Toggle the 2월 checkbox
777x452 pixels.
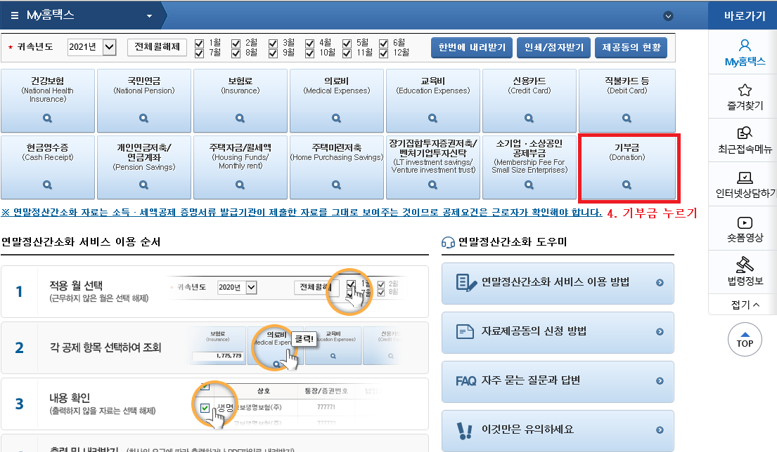[x=236, y=43]
